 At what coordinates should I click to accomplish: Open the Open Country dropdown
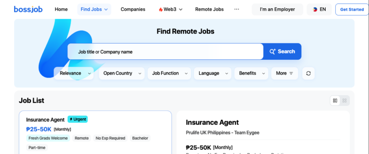[x=121, y=73]
